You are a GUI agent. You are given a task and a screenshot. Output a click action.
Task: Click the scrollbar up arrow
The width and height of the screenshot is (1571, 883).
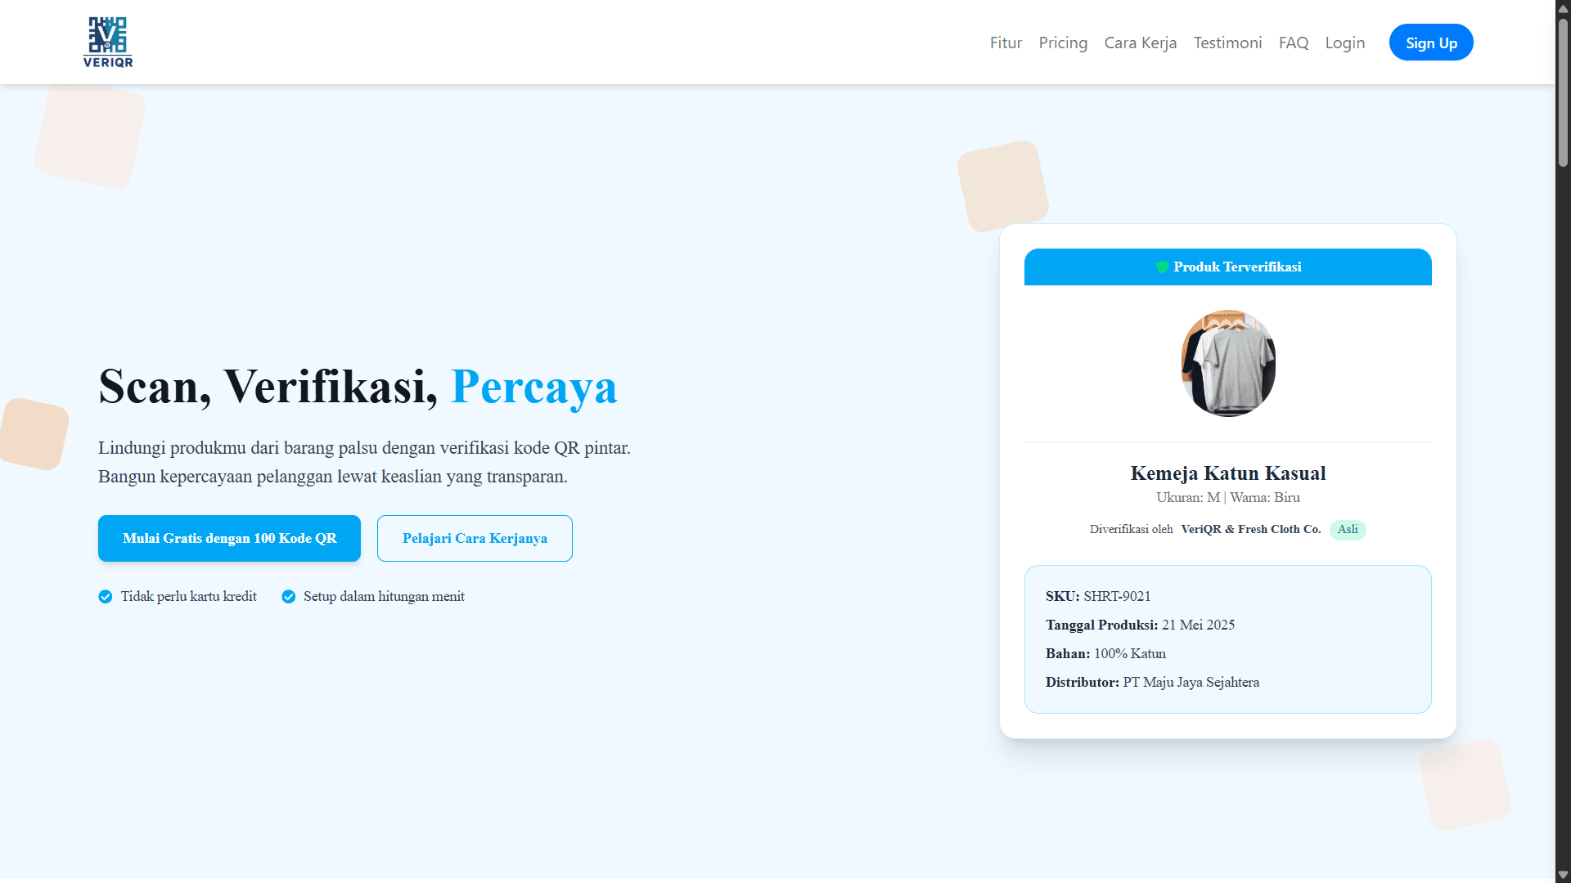pyautogui.click(x=1563, y=7)
